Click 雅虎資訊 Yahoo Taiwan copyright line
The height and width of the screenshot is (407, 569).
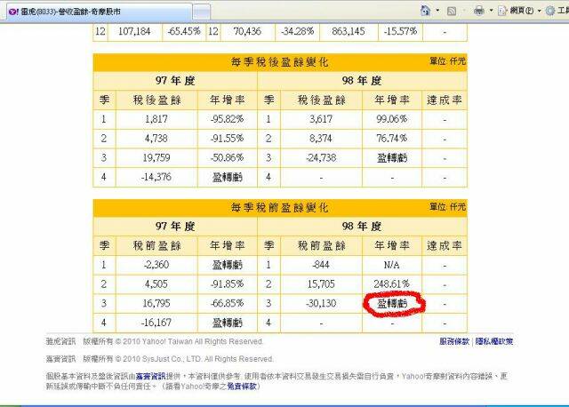pos(155,341)
